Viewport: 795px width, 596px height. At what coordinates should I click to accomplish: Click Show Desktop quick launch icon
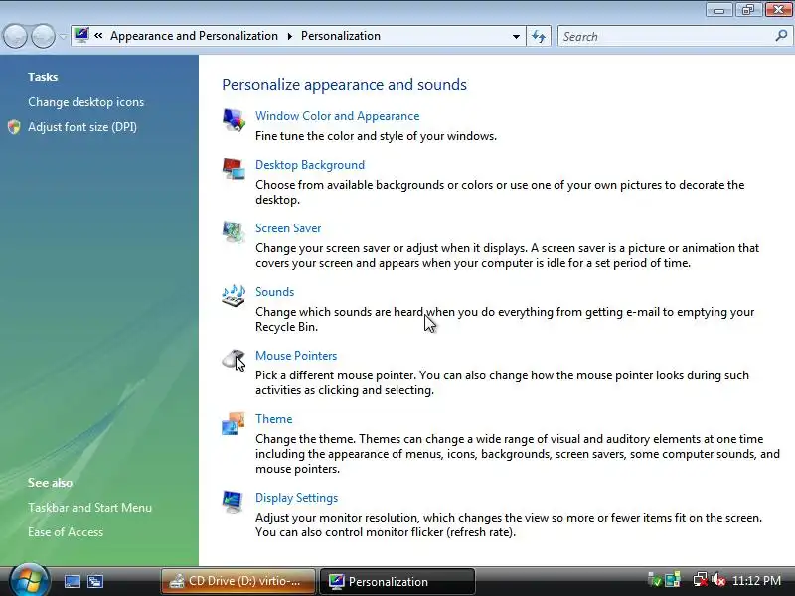pyautogui.click(x=72, y=581)
